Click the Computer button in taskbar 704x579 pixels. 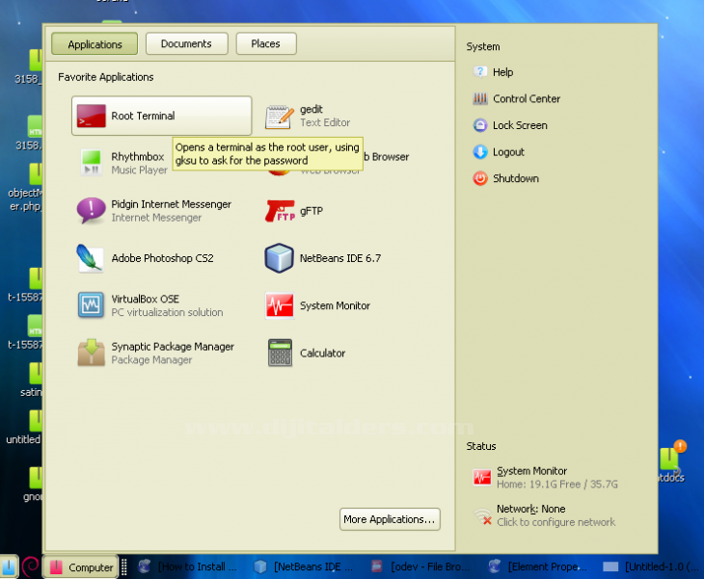(x=81, y=567)
